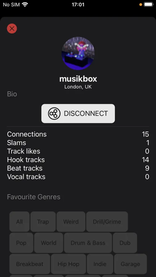Enable the Breakbeat genre

(30, 264)
